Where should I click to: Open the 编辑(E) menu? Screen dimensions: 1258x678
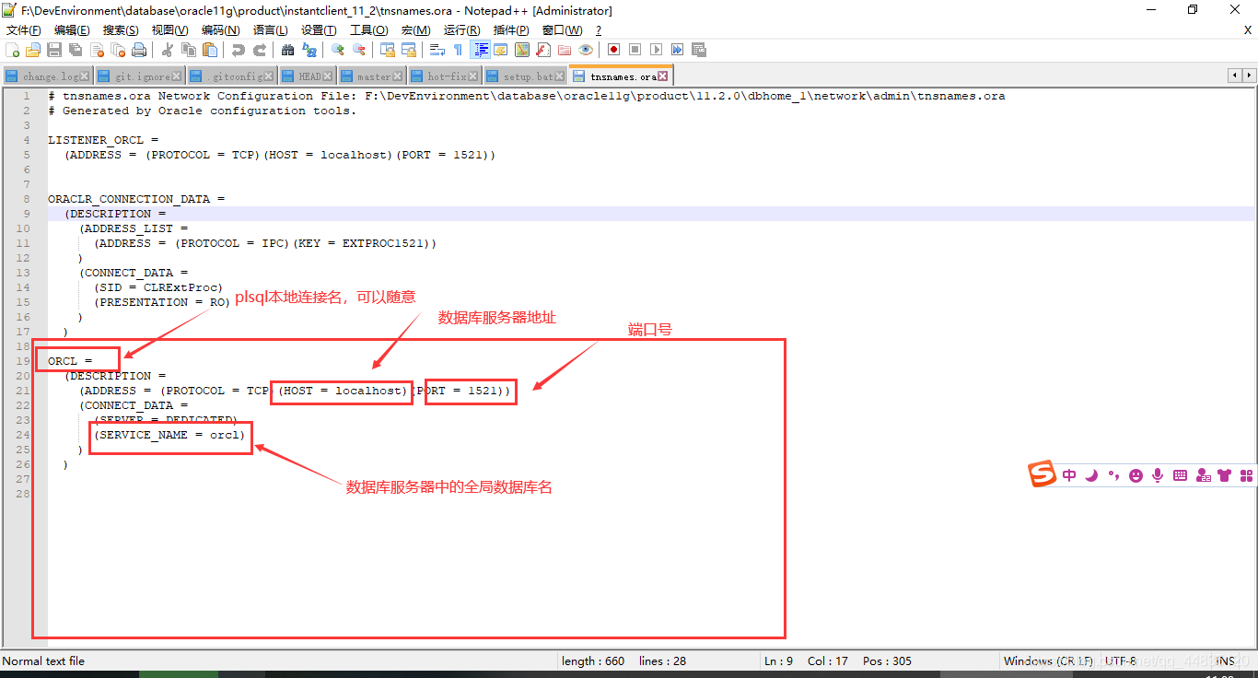click(72, 30)
